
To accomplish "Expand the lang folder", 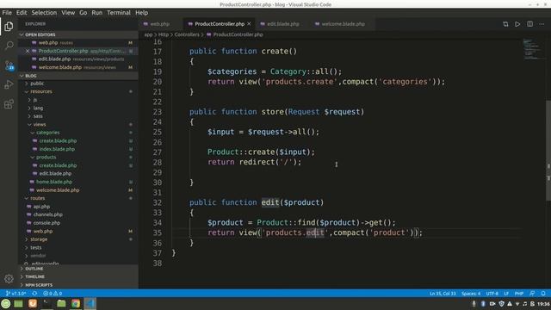I will click(x=38, y=108).
